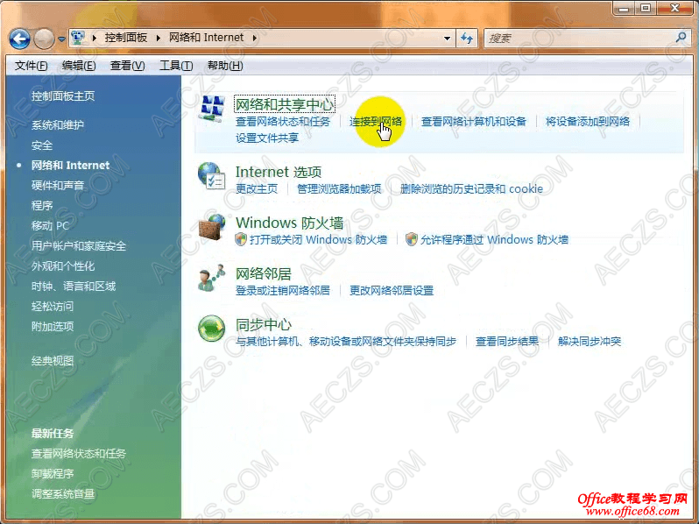Click the 网络邻居 people icon
This screenshot has width=699, height=524.
[212, 278]
